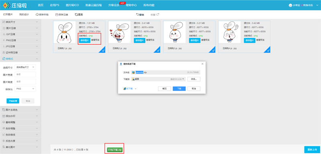Open the 保存为 PNG format dropdown
Viewport: 321px width, 154px height.
(x=25, y=89)
